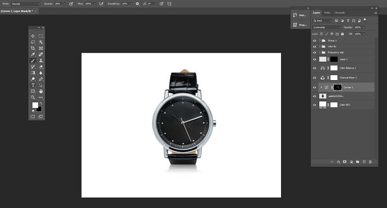The height and width of the screenshot is (208, 387).
Task: Expand the Frequency sep folder
Action: pyautogui.click(x=320, y=53)
